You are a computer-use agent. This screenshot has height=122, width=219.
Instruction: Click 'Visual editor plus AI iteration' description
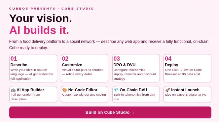(83, 72)
